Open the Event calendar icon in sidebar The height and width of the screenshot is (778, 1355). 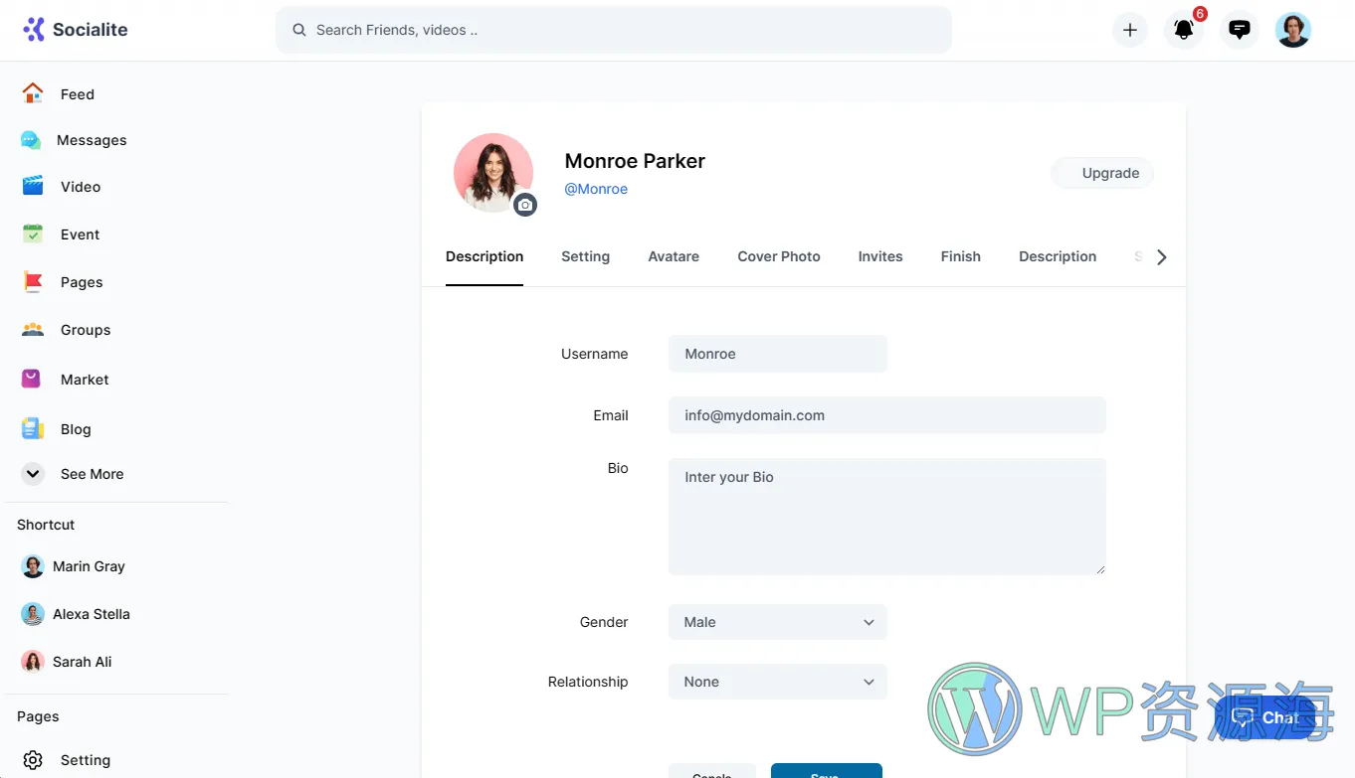point(33,233)
